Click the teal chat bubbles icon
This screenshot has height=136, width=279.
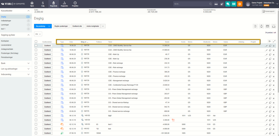(x=228, y=4)
